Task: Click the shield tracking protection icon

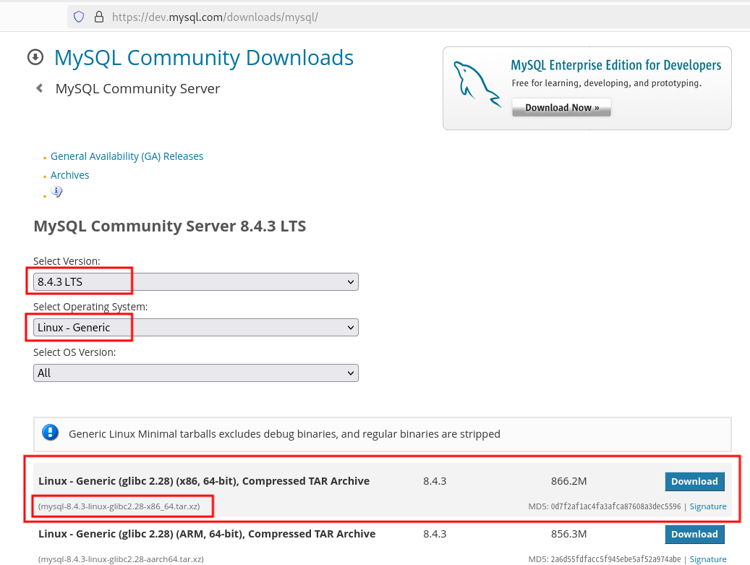Action: pos(79,16)
